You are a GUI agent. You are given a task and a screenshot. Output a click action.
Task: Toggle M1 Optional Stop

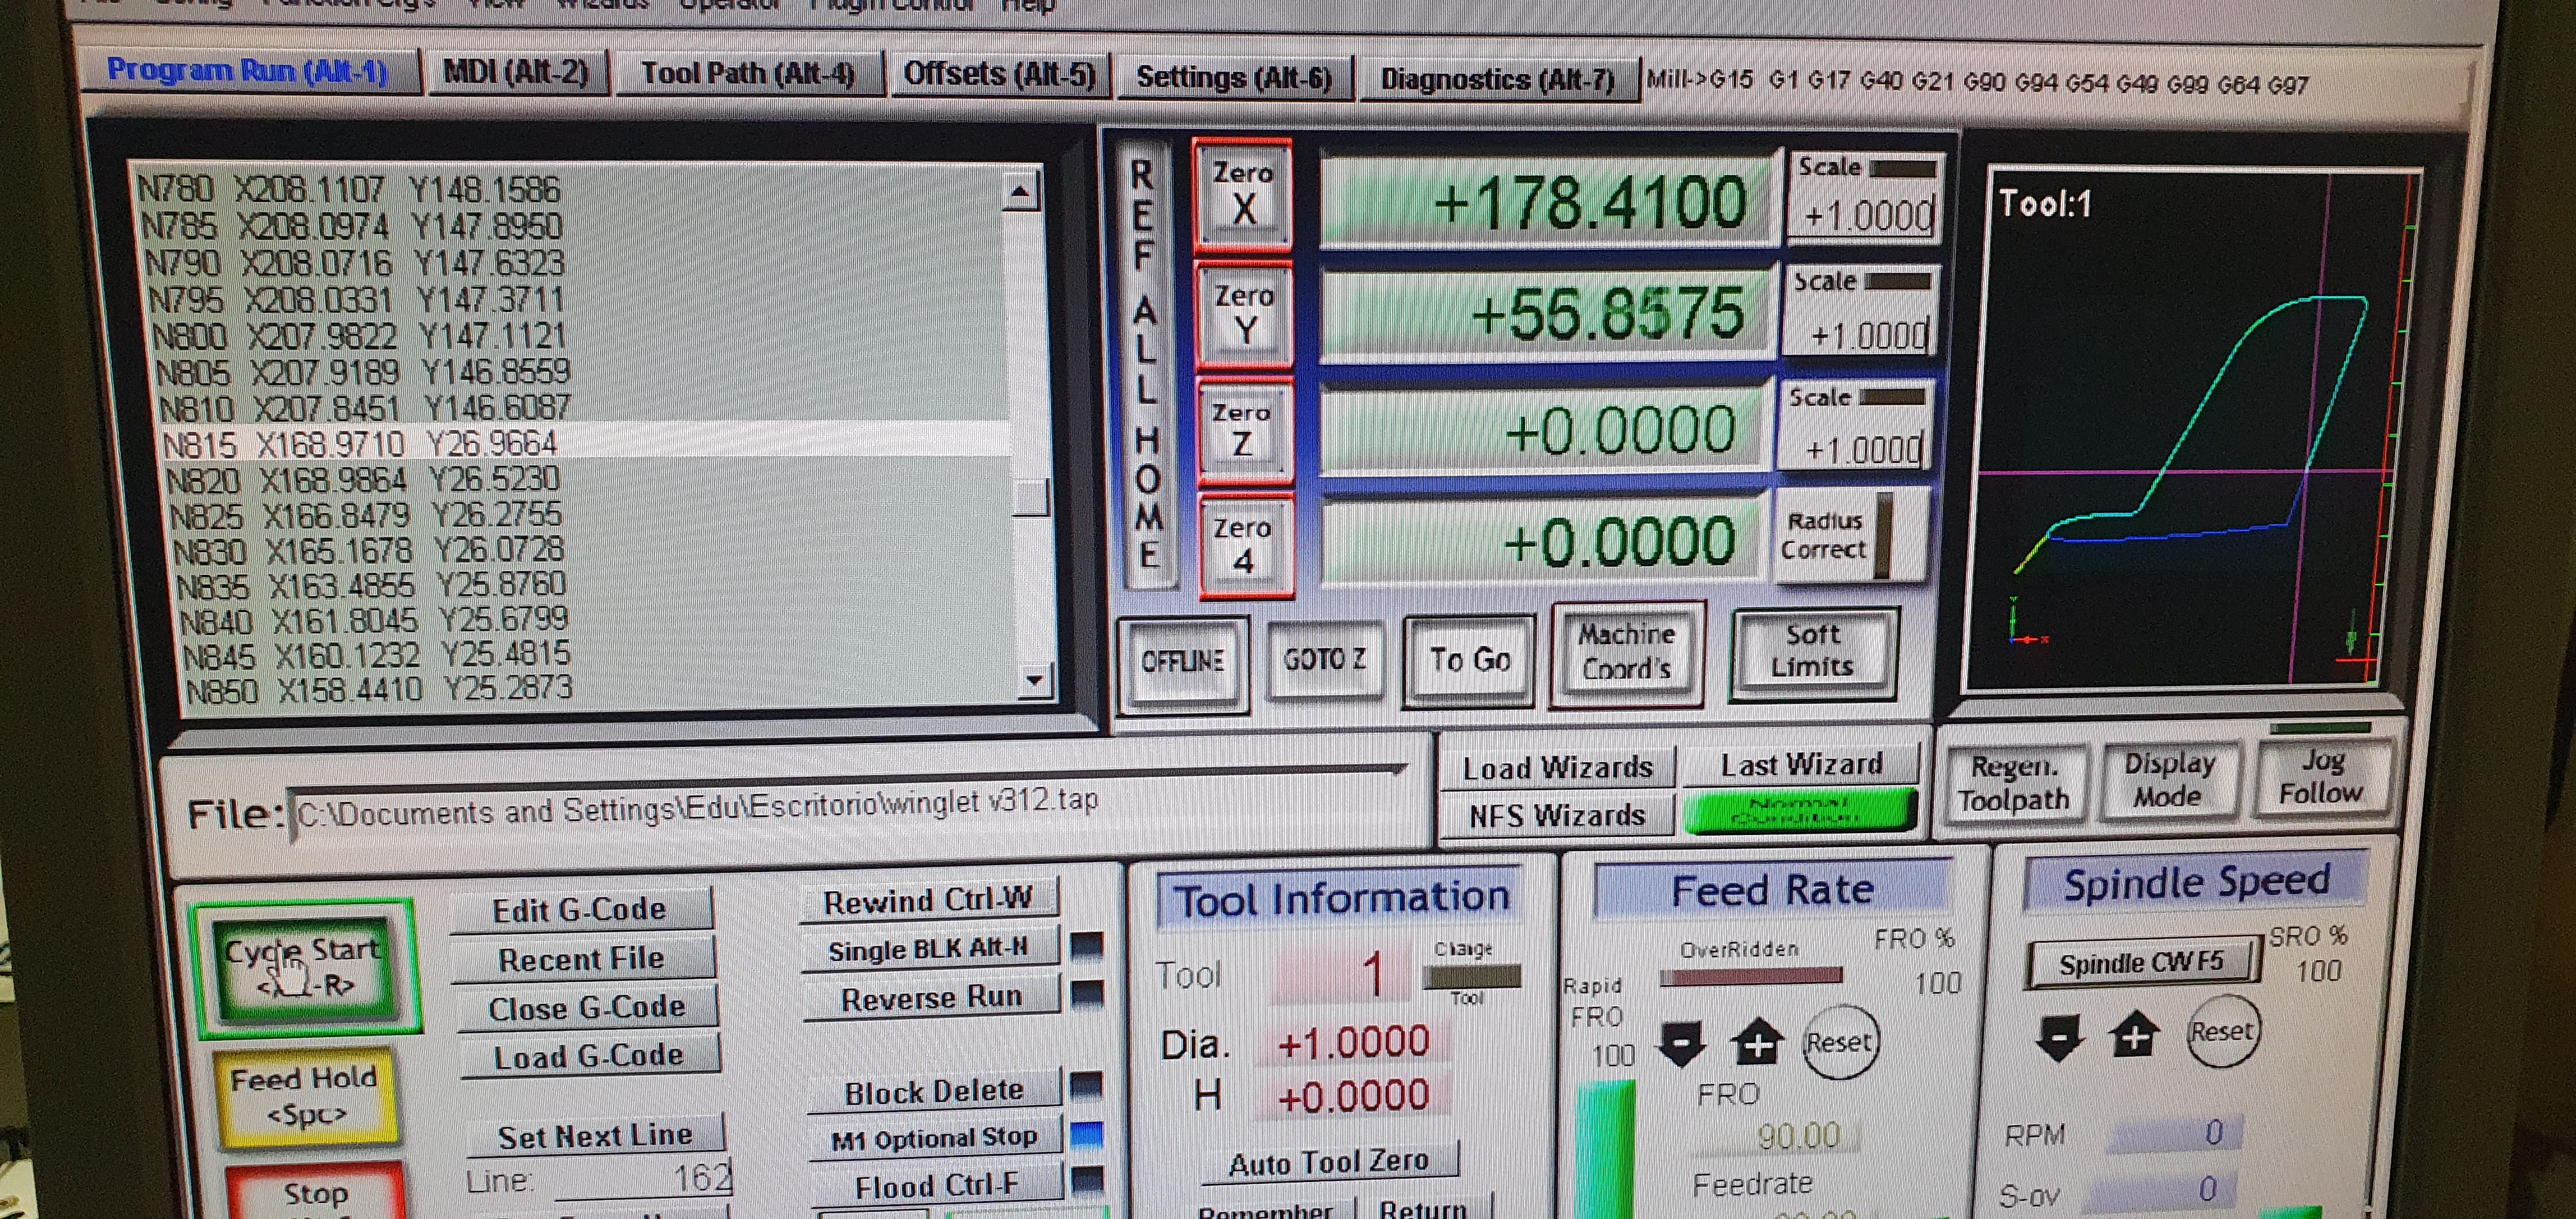coord(933,1138)
